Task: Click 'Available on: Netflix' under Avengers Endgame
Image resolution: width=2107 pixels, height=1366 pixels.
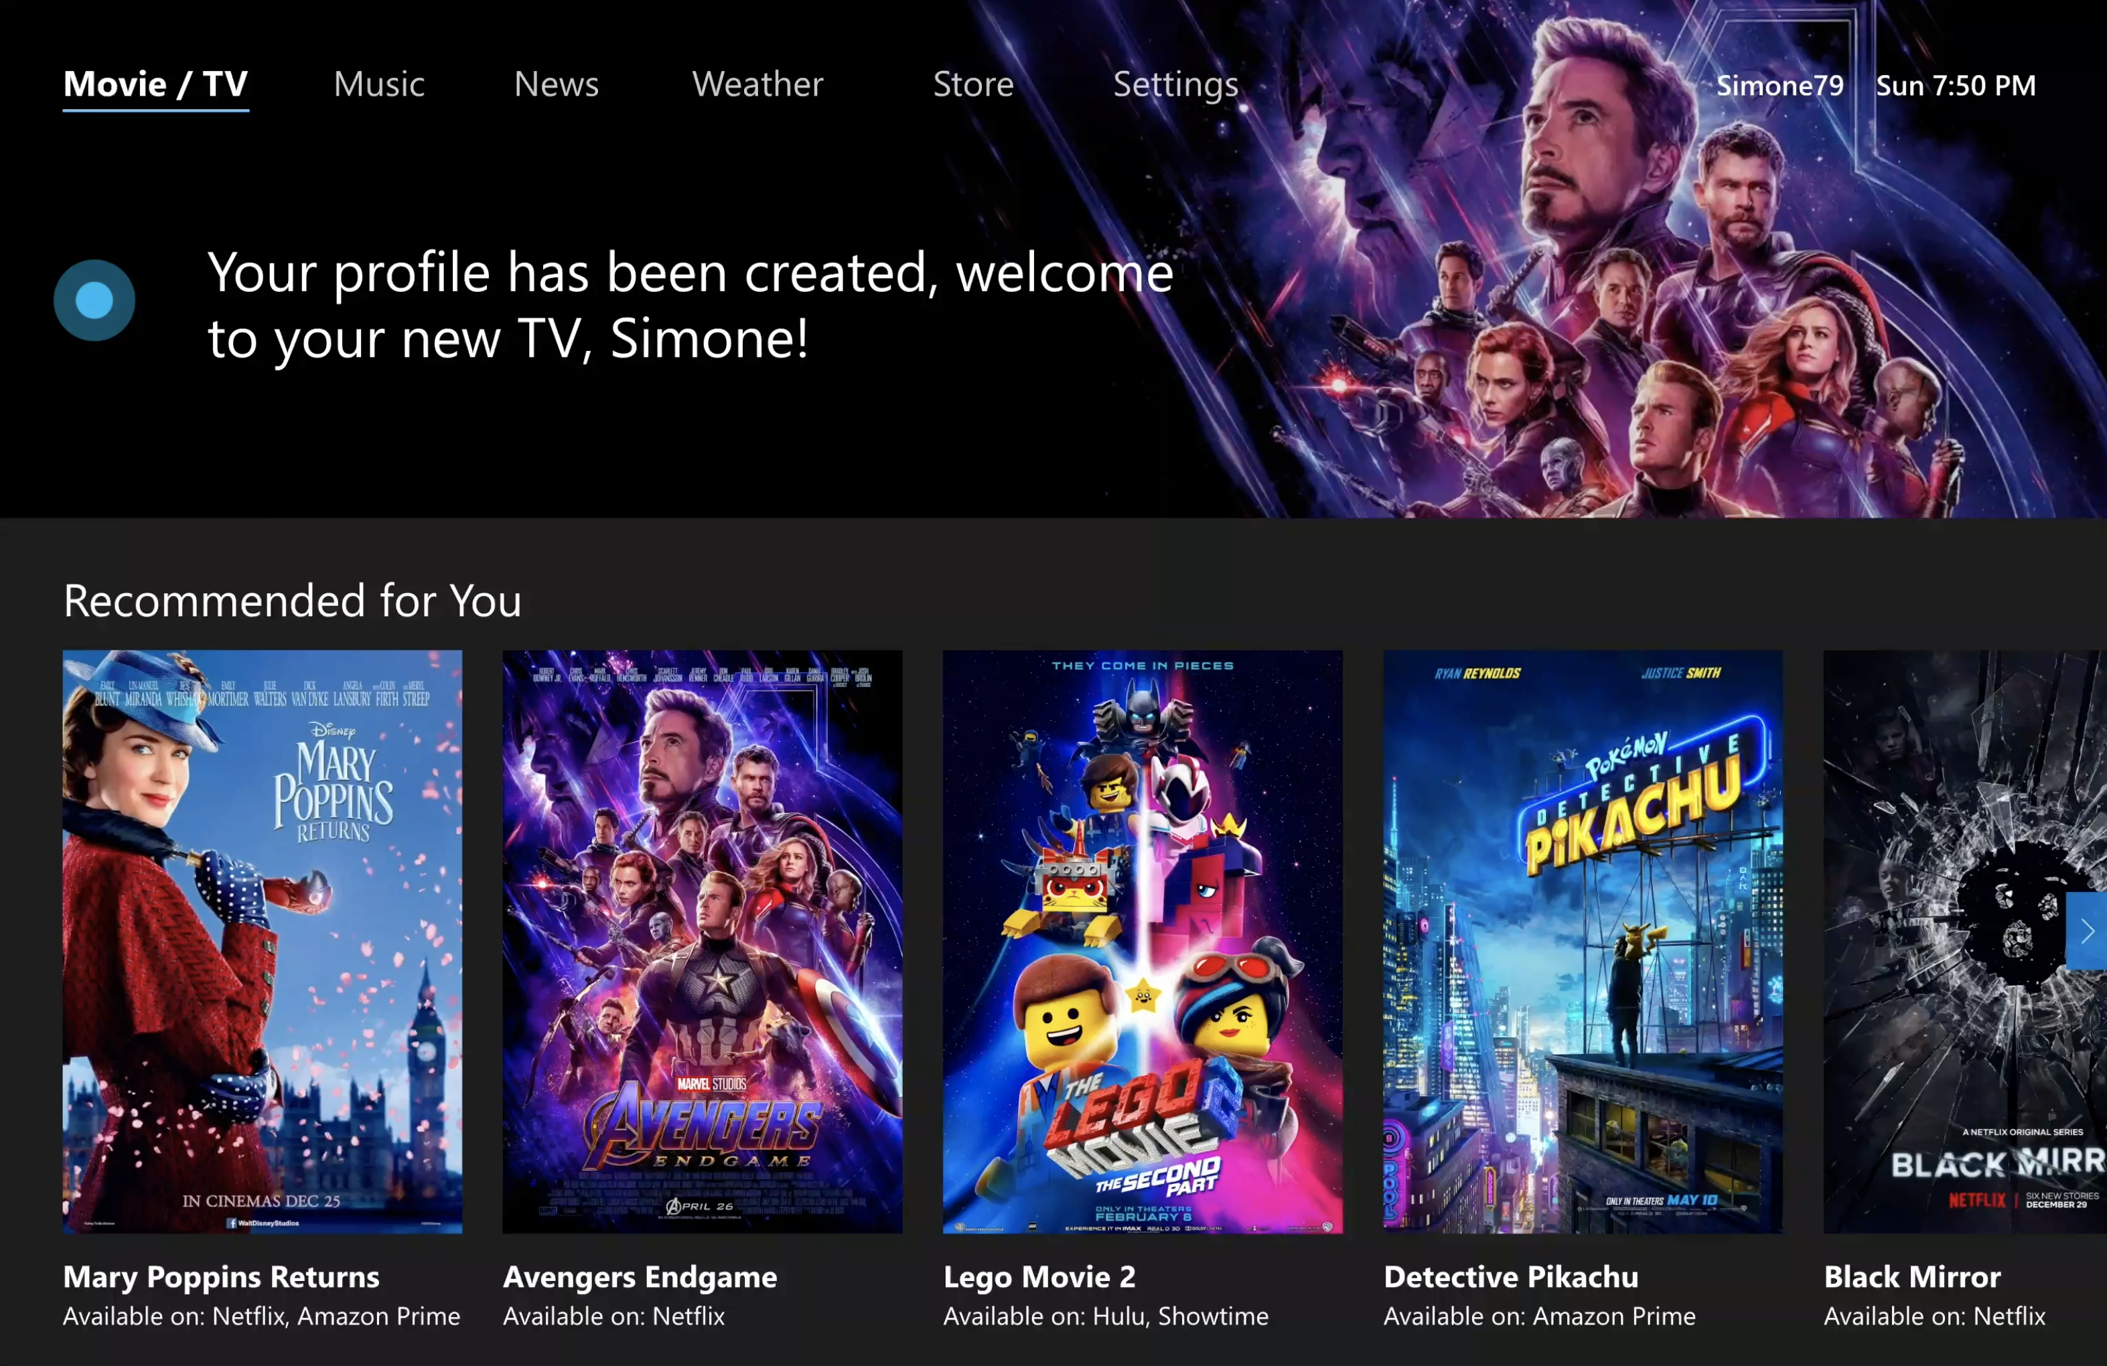Action: pyautogui.click(x=613, y=1316)
